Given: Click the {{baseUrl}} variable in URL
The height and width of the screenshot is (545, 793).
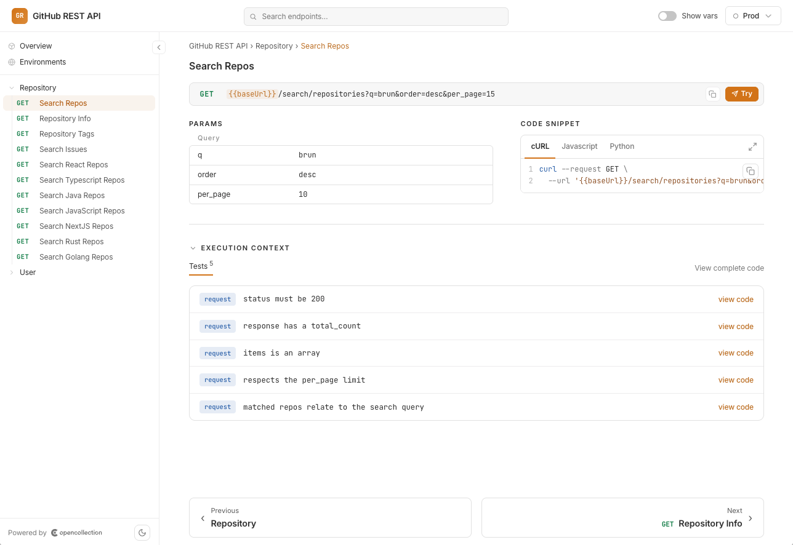Looking at the screenshot, I should pos(252,94).
